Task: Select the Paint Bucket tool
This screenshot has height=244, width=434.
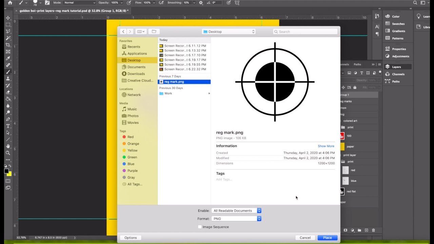Action: pyautogui.click(x=8, y=99)
